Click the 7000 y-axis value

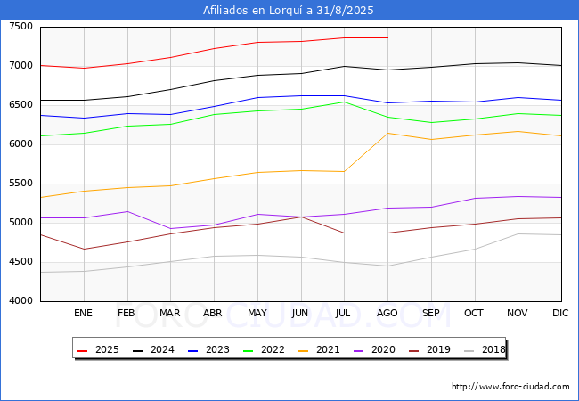(x=21, y=66)
